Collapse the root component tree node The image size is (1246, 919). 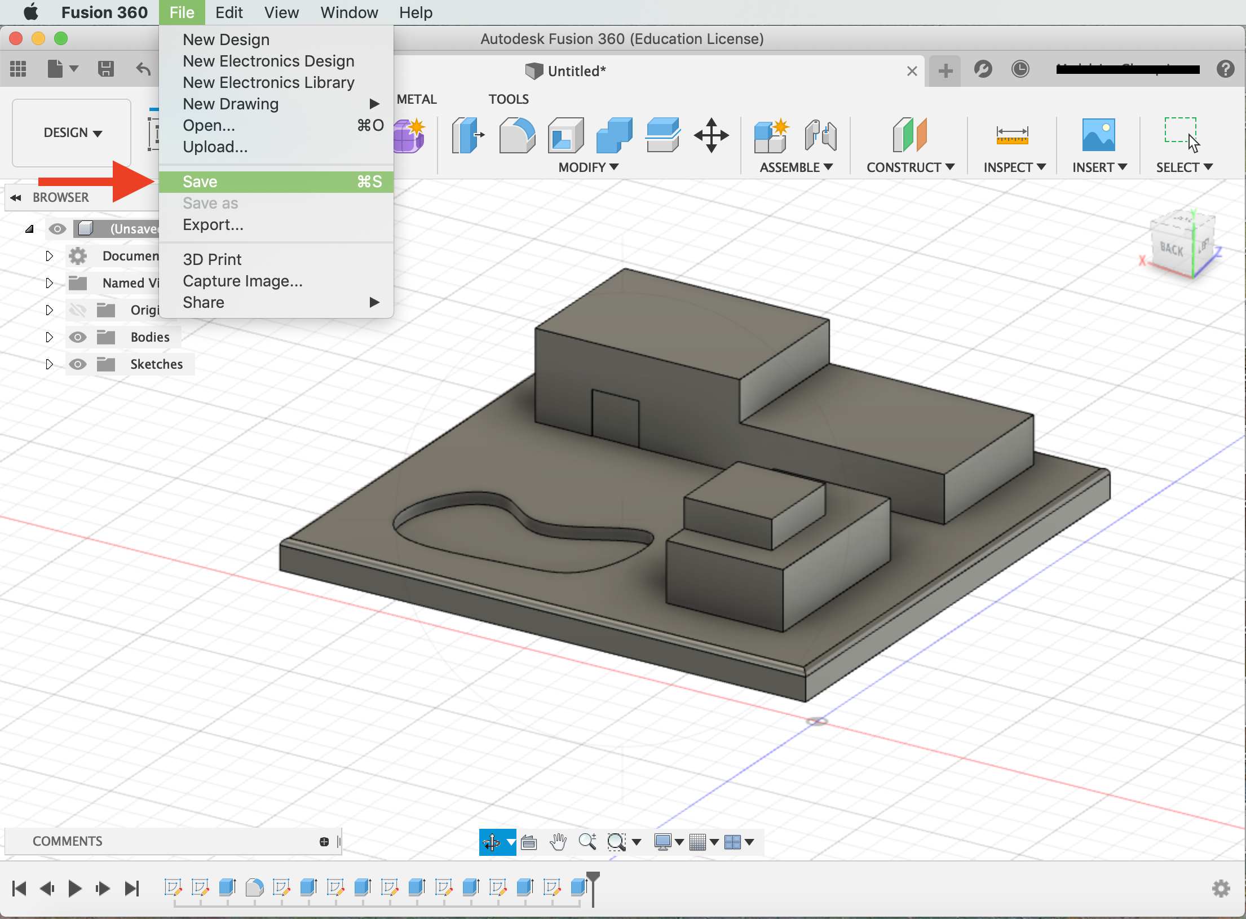[29, 229]
